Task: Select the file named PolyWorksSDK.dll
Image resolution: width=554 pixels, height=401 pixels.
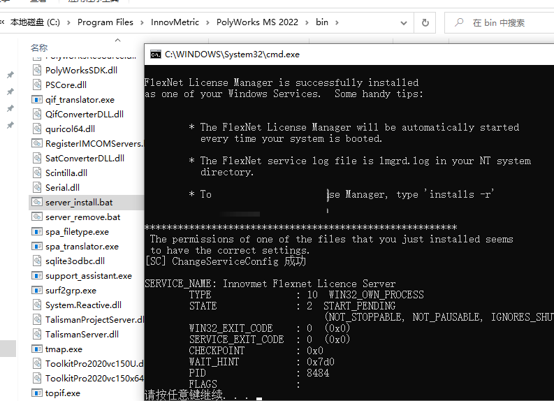Action: [81, 71]
